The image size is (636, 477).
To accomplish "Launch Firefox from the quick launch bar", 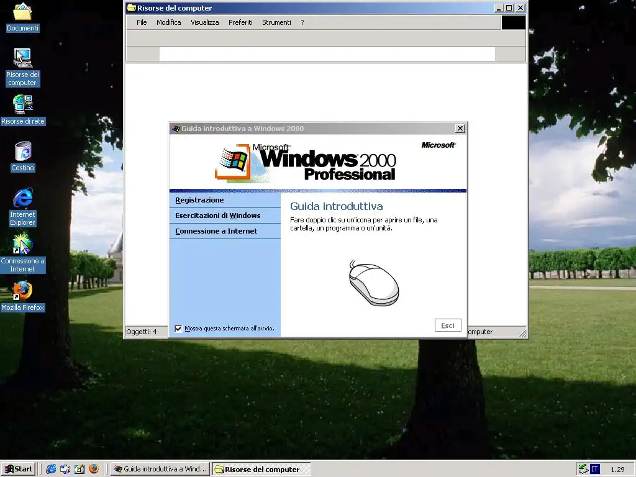I will (94, 469).
